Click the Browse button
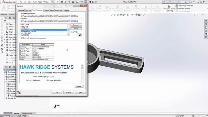Viewport: 208px width, 117px height. pos(76,25)
